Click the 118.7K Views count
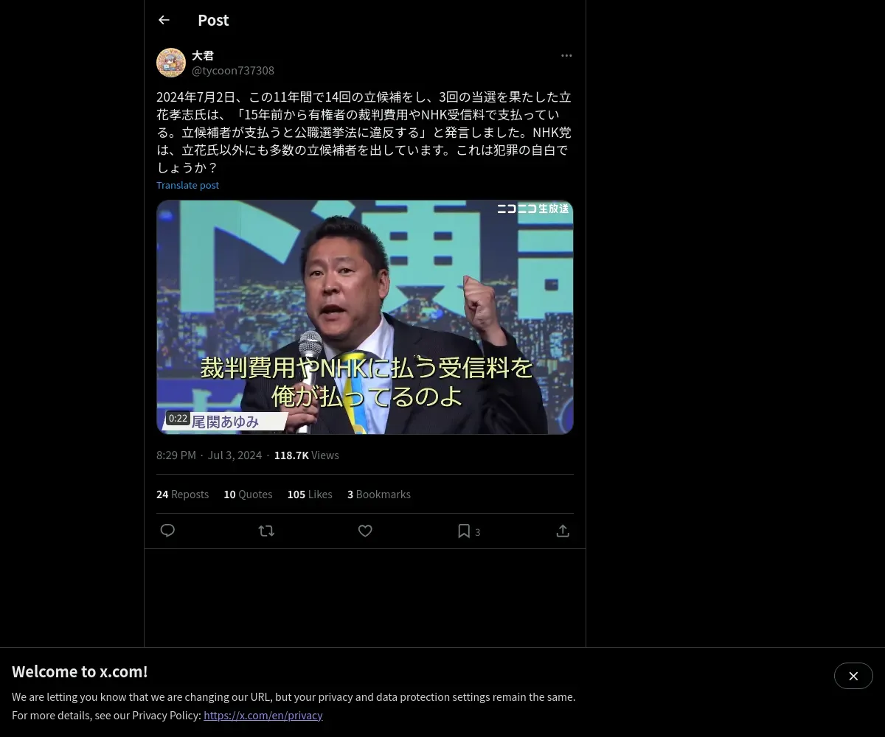Viewport: 885px width, 737px height. (306, 455)
